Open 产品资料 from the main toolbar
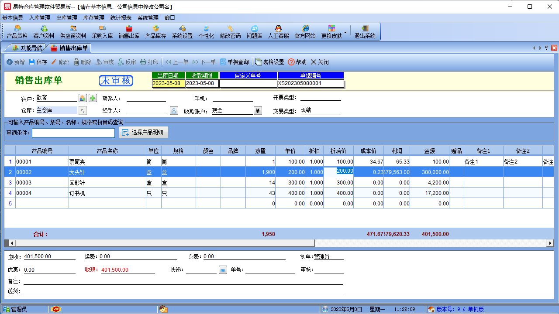Viewport: 559px width, 314px height. click(17, 31)
